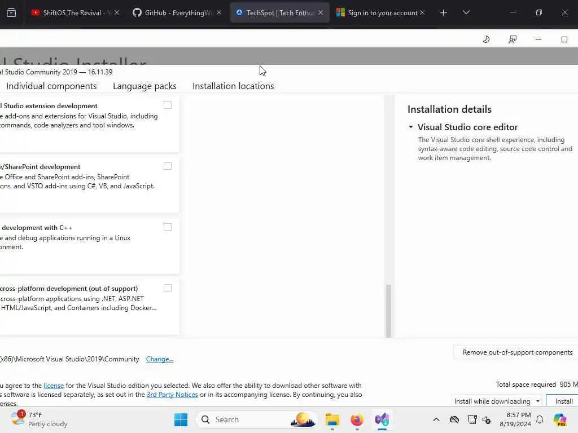
Task: Expand the tab list chevron
Action: point(466,13)
